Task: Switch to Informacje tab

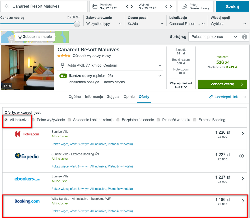Action: click(x=94, y=97)
